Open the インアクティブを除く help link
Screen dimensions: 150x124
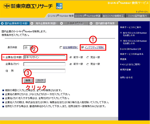click(95, 47)
